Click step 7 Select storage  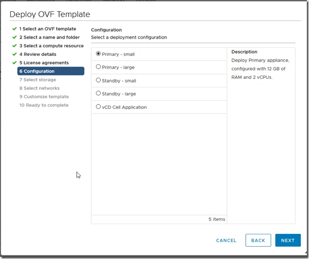[x=38, y=80]
